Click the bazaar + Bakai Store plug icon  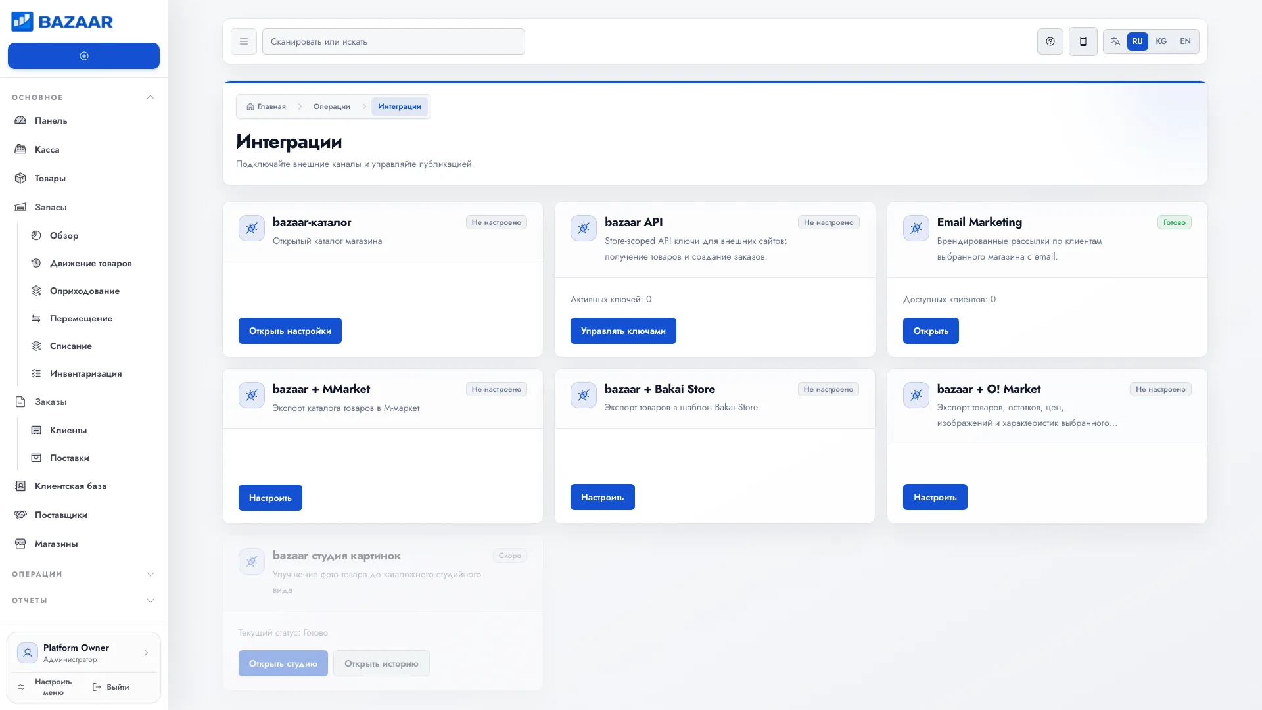[584, 395]
